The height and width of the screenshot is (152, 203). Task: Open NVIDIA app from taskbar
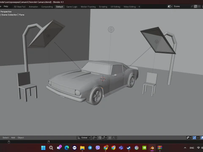tap(144, 148)
